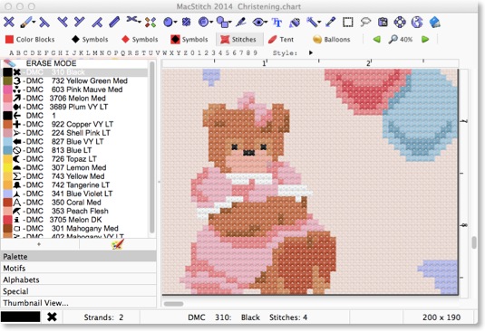Click the X stitch symbol in status bar
The height and width of the screenshot is (331, 485).
52,317
